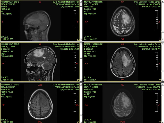Click the scroll up arrow of the ax t2 panel
The image size is (164, 123).
tap(163, 2)
